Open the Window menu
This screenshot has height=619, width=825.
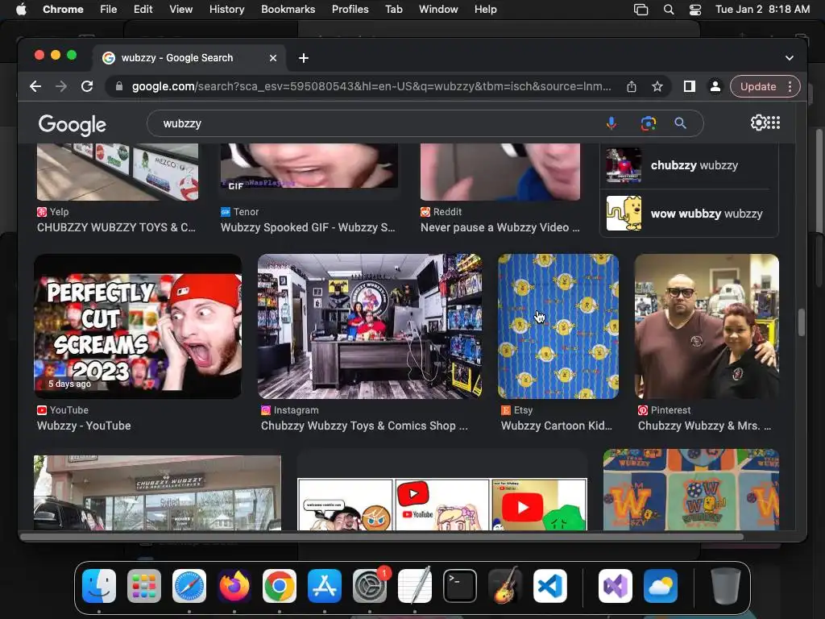[x=438, y=10]
